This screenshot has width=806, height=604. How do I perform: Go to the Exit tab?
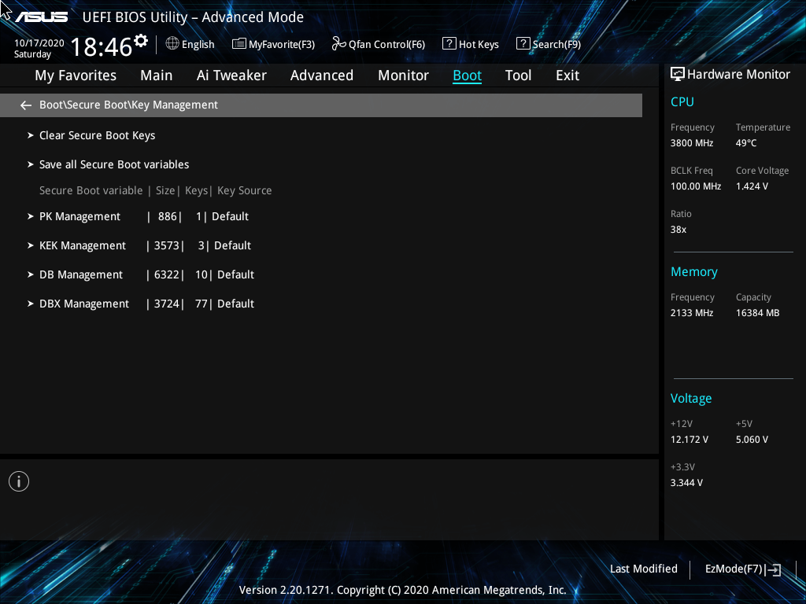tap(568, 75)
